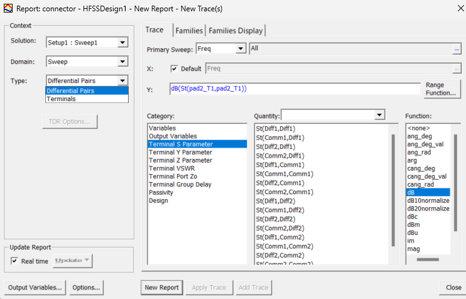Select Terminal Y Parameter category

pos(197,152)
